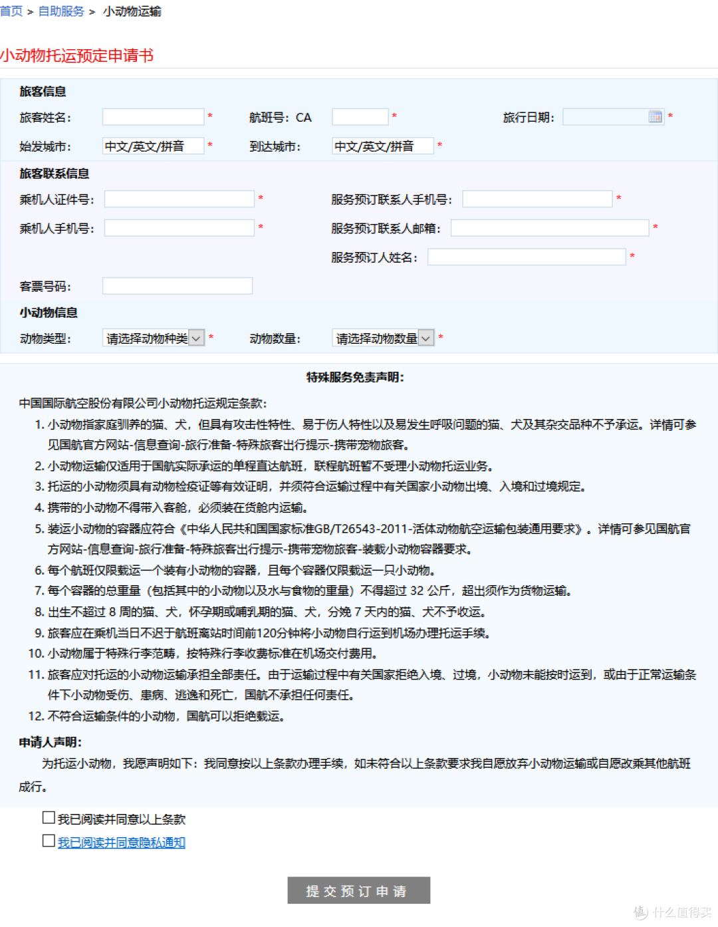Image resolution: width=718 pixels, height=927 pixels.
Task: Select the 旅行日期 date field
Action: [x=614, y=117]
